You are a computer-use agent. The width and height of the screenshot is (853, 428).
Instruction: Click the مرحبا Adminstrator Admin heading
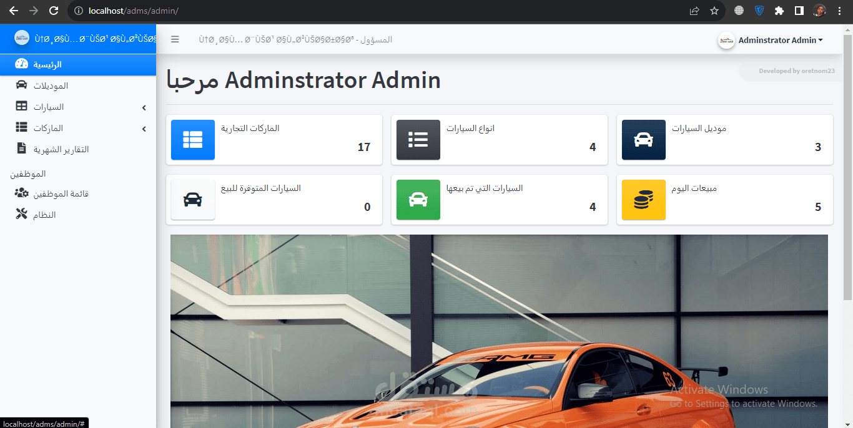[303, 80]
